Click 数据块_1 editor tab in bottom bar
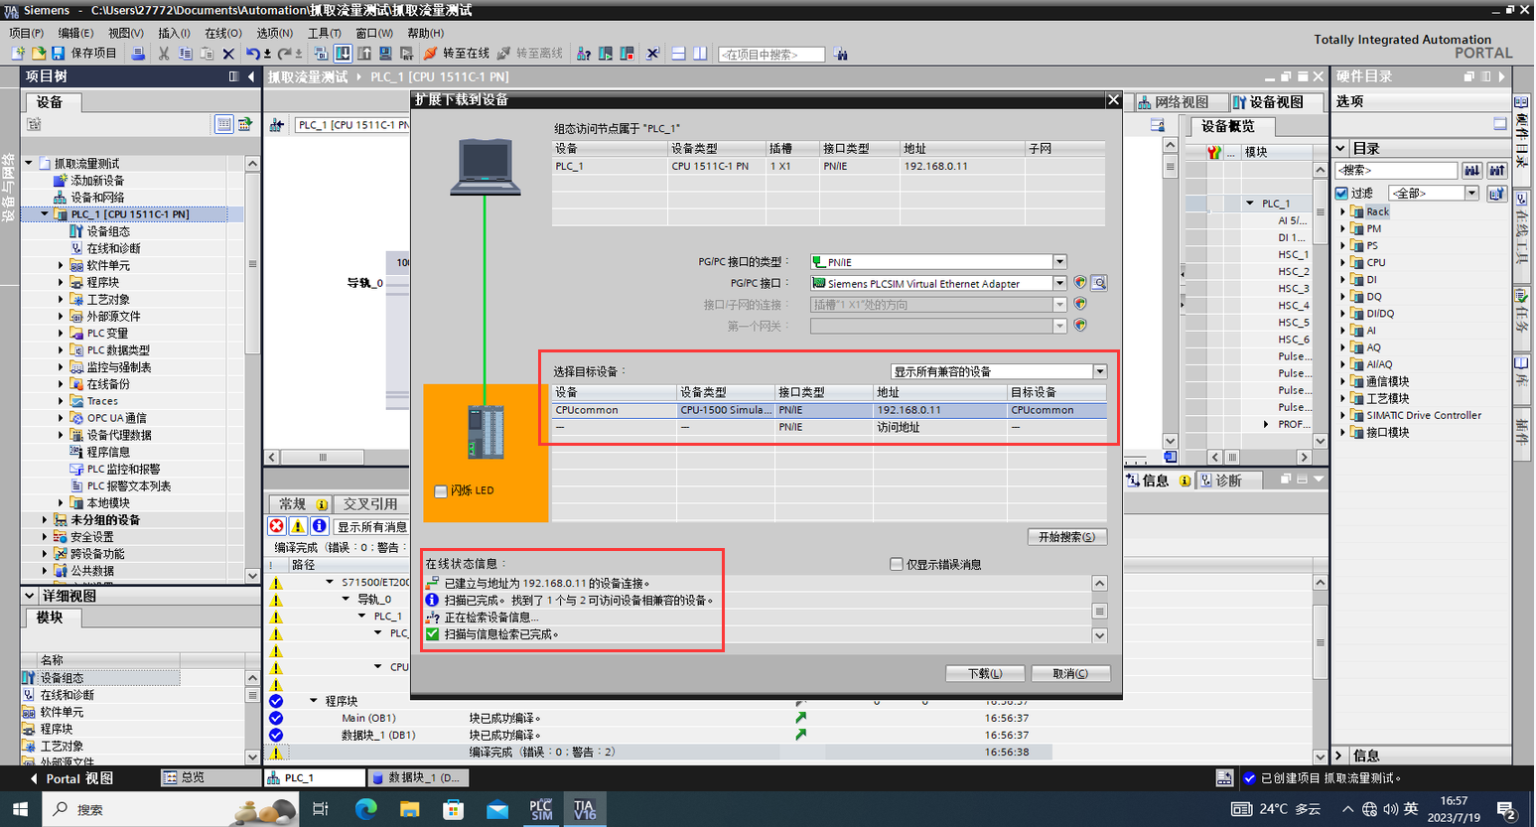Viewport: 1536px width, 827px height. coord(416,777)
